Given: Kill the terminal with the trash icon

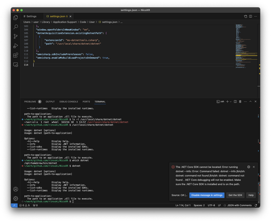Looking at the screenshot, I should (240, 102).
